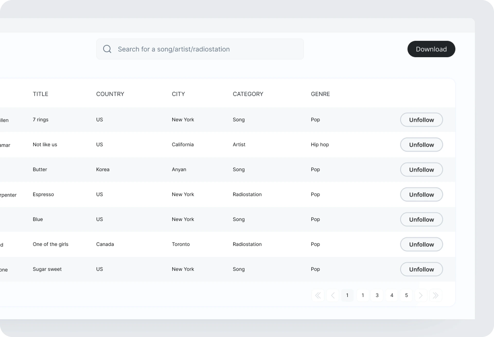Sort by the CATEGORY column header

pyautogui.click(x=248, y=94)
